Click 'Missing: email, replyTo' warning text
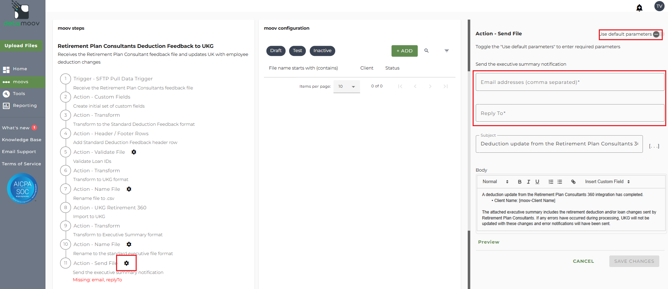This screenshot has width=668, height=289. (x=98, y=280)
